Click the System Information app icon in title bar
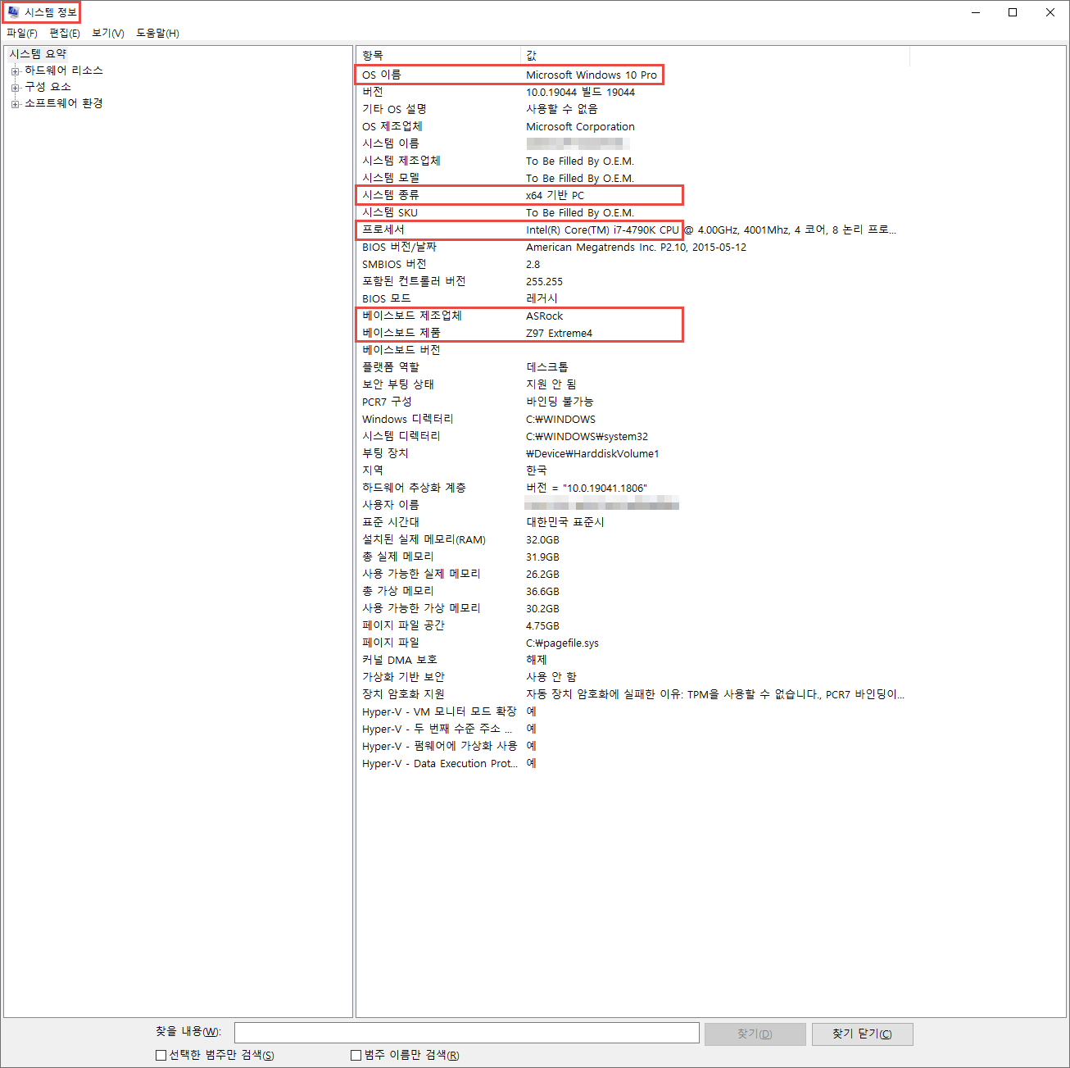This screenshot has width=1070, height=1068. click(13, 12)
